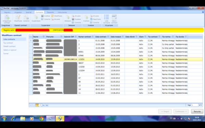Open the filter on Tip norma column
The height and width of the screenshot is (128, 205).
[173, 37]
